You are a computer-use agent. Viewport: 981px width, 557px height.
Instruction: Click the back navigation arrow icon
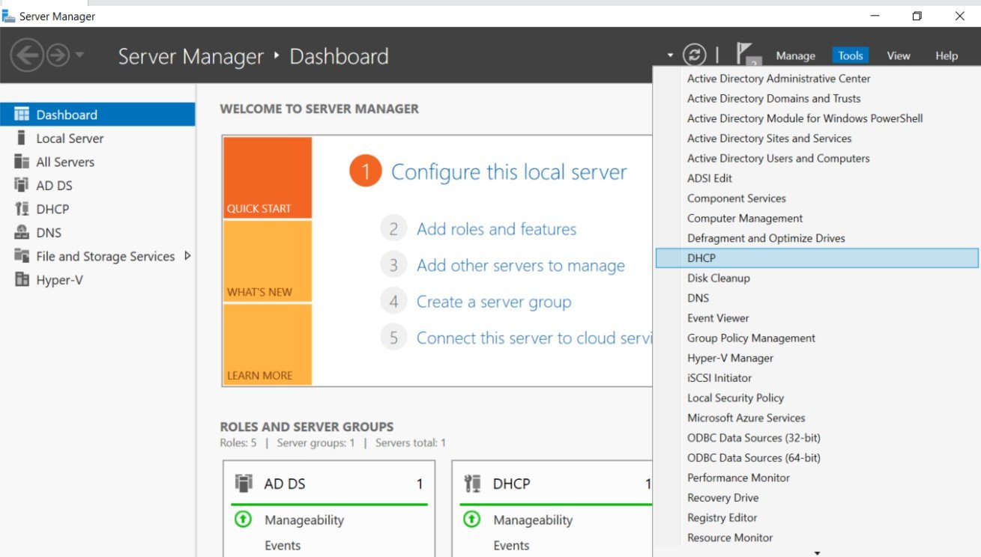point(26,55)
